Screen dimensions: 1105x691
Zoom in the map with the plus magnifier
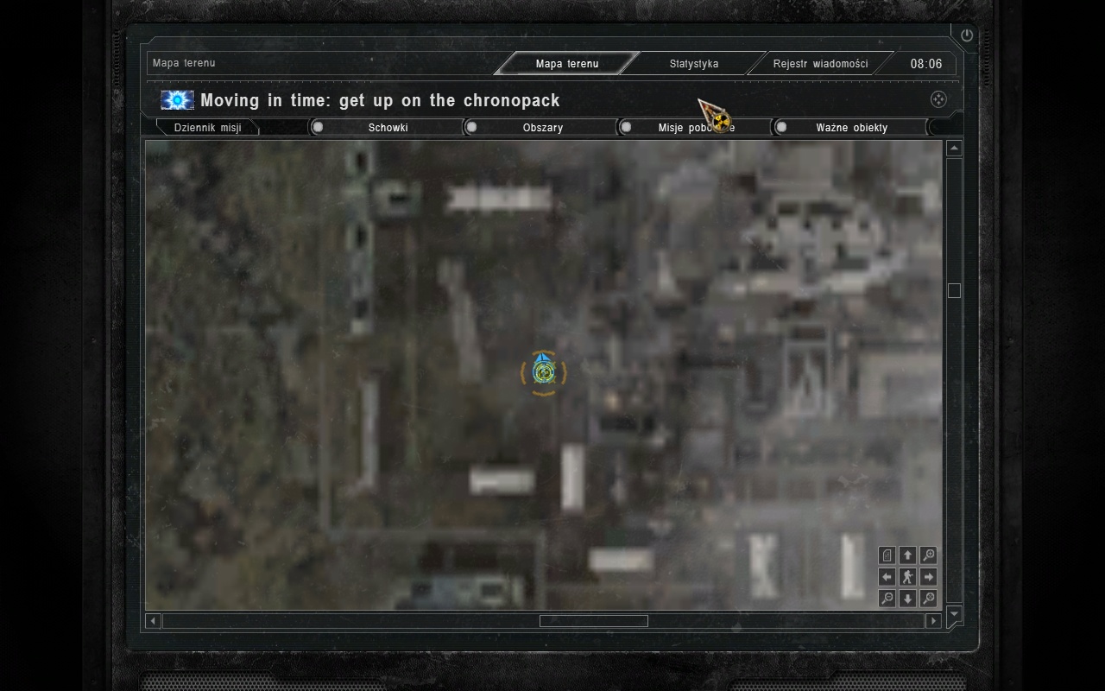coord(929,555)
